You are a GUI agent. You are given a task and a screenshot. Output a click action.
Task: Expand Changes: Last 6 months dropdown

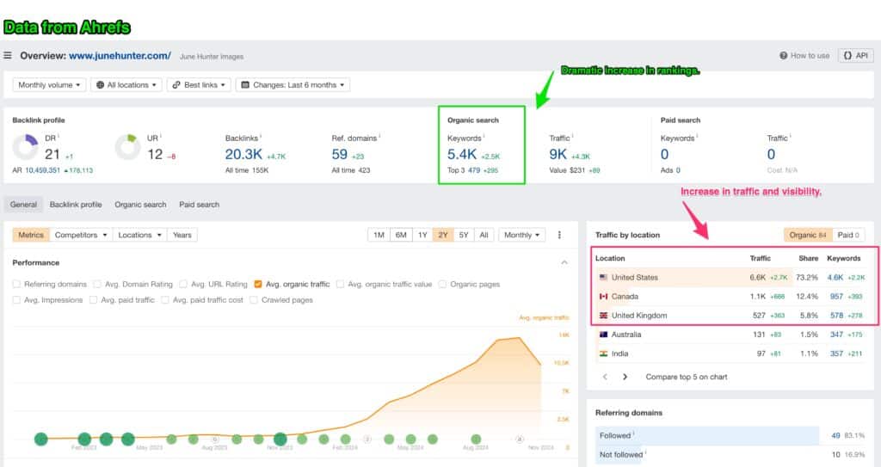coord(293,85)
